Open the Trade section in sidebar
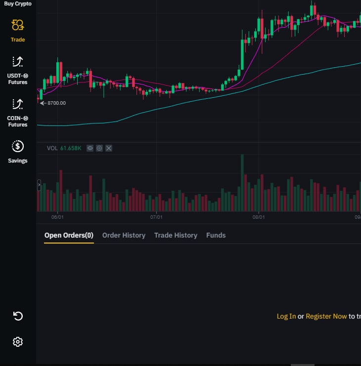The image size is (361, 366). pos(18,31)
